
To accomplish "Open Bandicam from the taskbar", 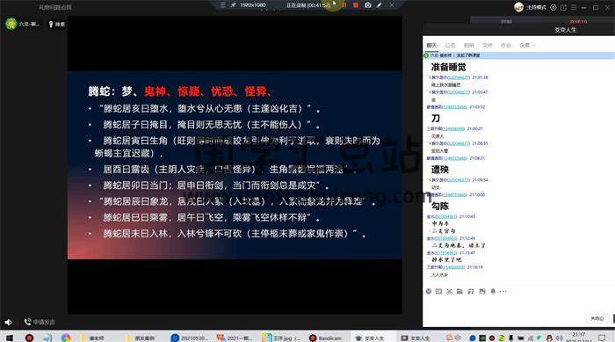I will [326, 338].
